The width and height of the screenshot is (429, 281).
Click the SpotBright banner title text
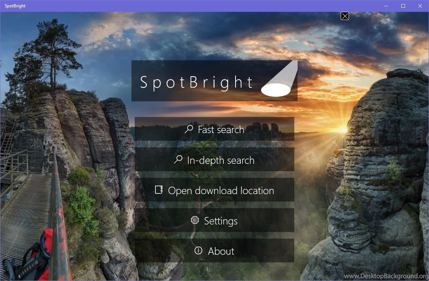point(196,82)
